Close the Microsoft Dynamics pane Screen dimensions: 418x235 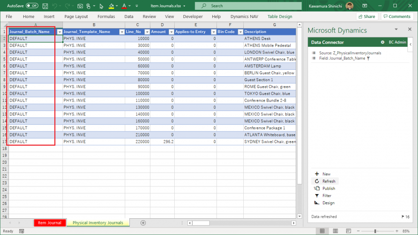(x=410, y=29)
